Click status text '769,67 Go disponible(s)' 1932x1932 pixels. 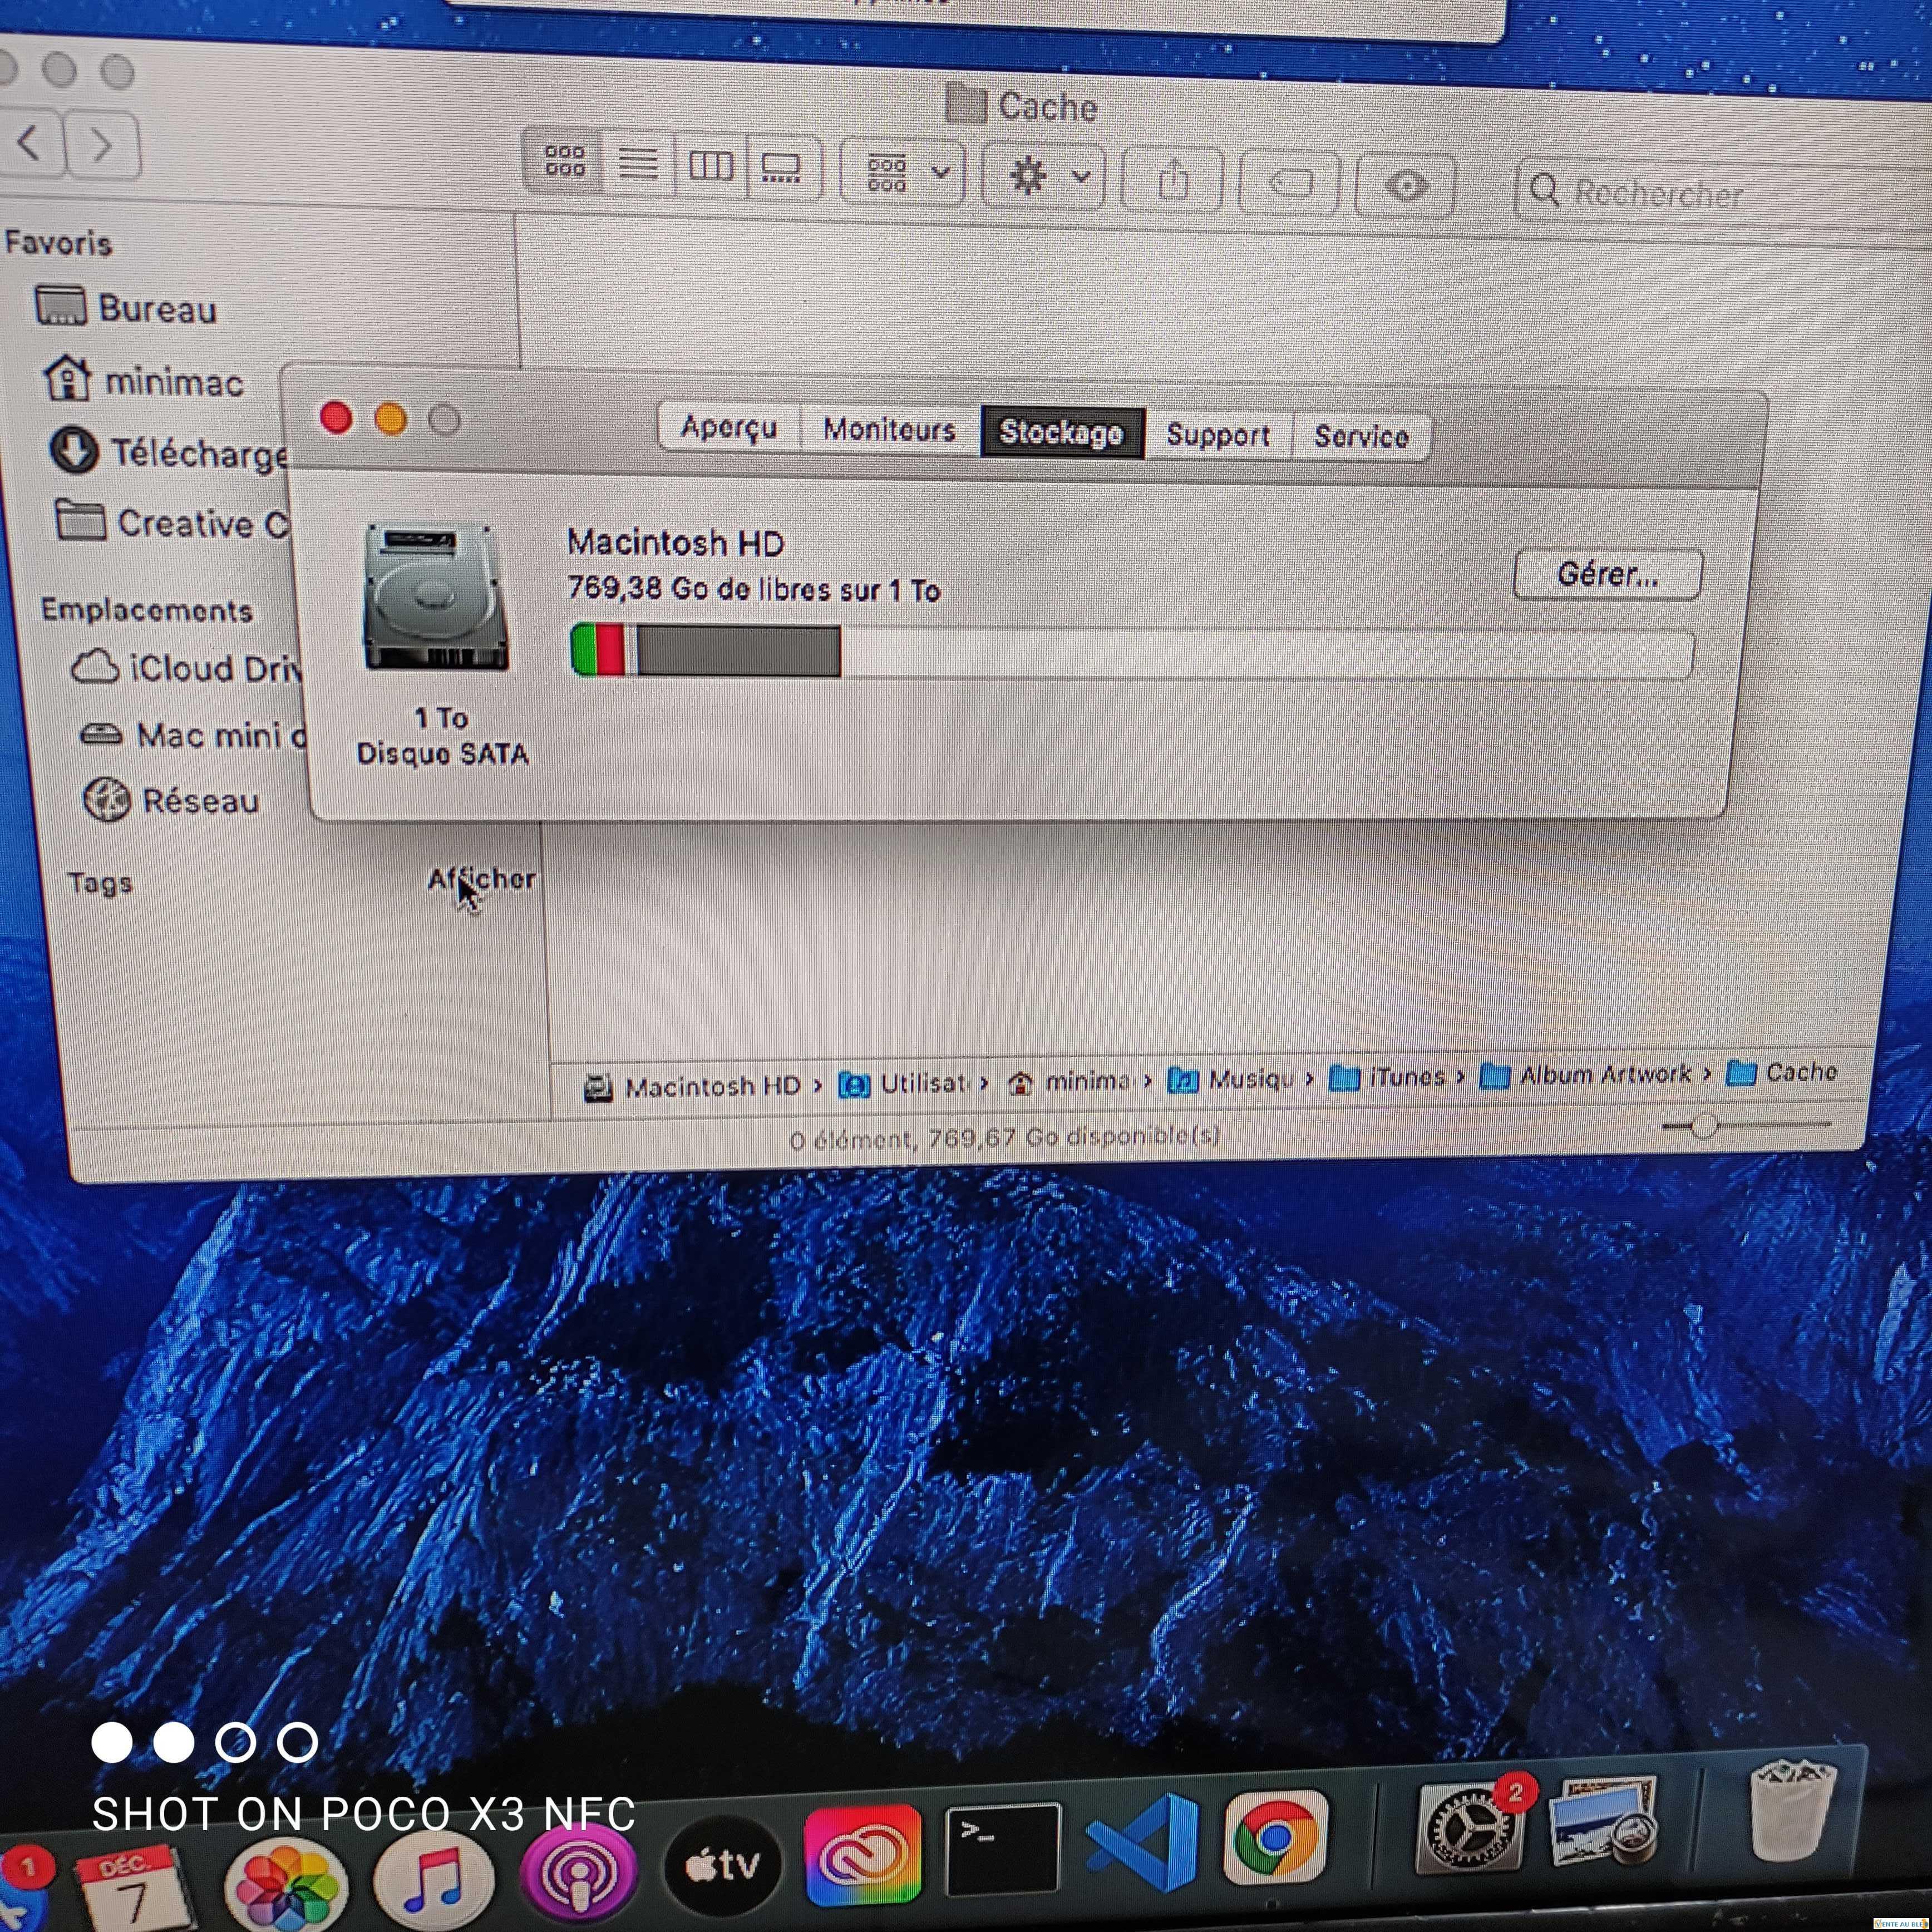[x=1074, y=1138]
